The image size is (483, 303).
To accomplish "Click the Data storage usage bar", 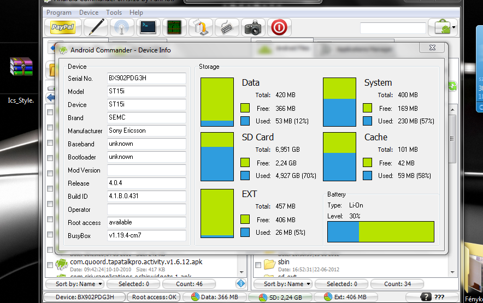I will pyautogui.click(x=217, y=102).
